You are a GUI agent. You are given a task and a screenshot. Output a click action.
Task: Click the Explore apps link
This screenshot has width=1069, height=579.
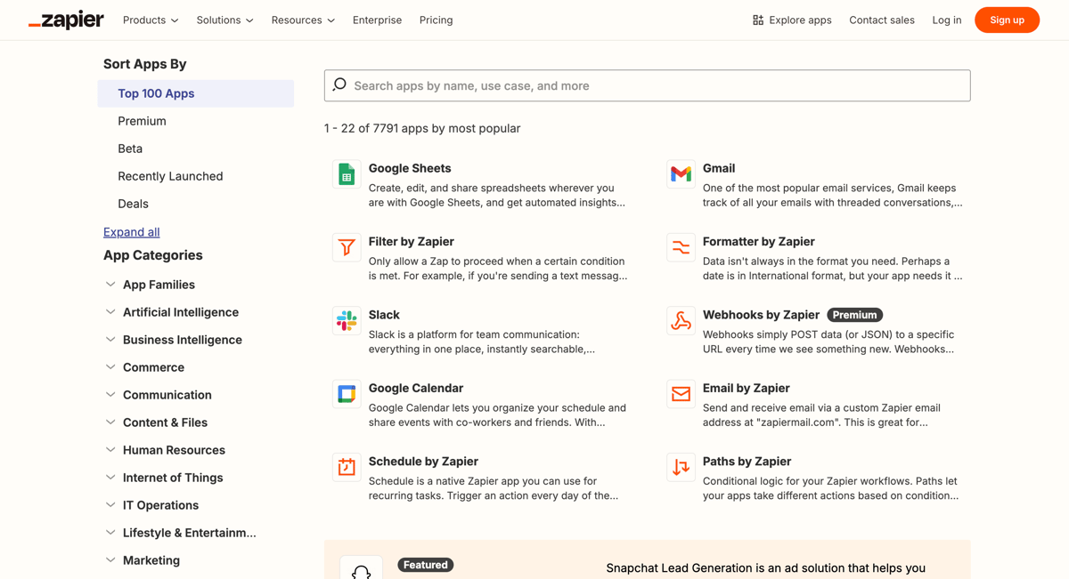pos(792,20)
